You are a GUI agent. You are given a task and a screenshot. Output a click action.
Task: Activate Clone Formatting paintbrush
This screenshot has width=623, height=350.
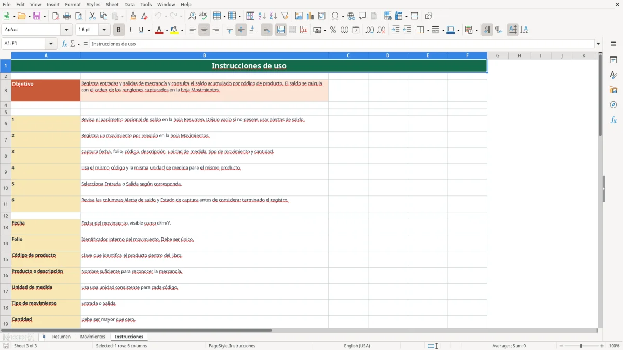point(133,16)
